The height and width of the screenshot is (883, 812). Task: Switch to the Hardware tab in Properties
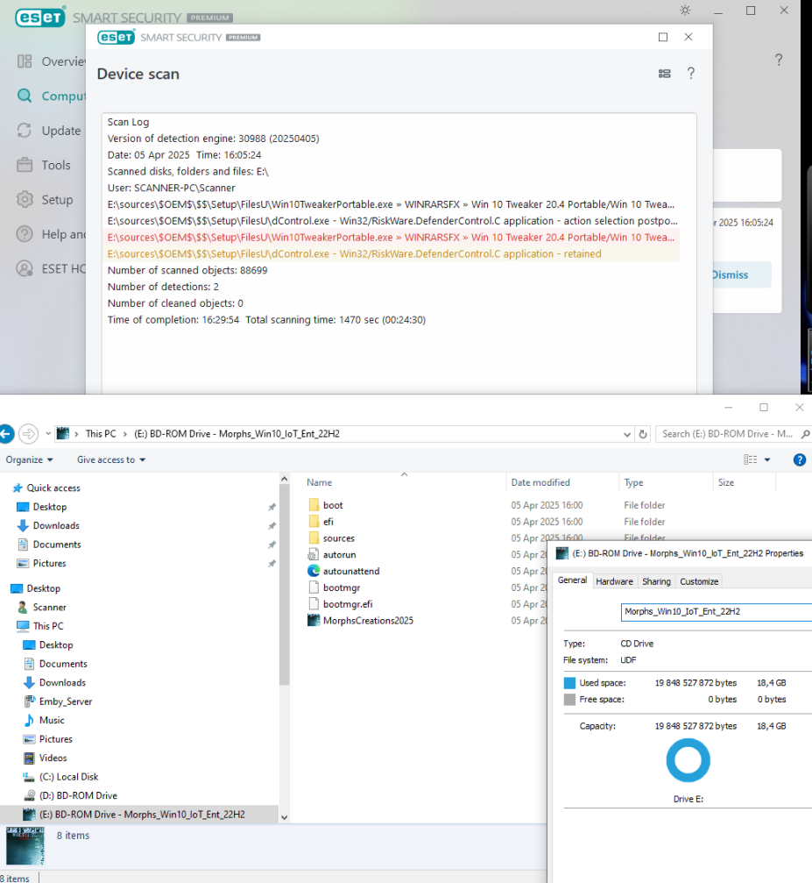click(615, 581)
